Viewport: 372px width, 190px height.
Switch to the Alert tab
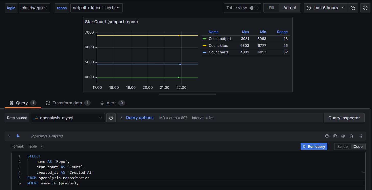click(112, 103)
